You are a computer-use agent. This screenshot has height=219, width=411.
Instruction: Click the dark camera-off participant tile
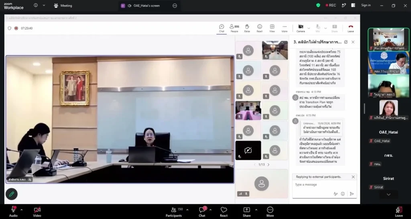(x=248, y=150)
